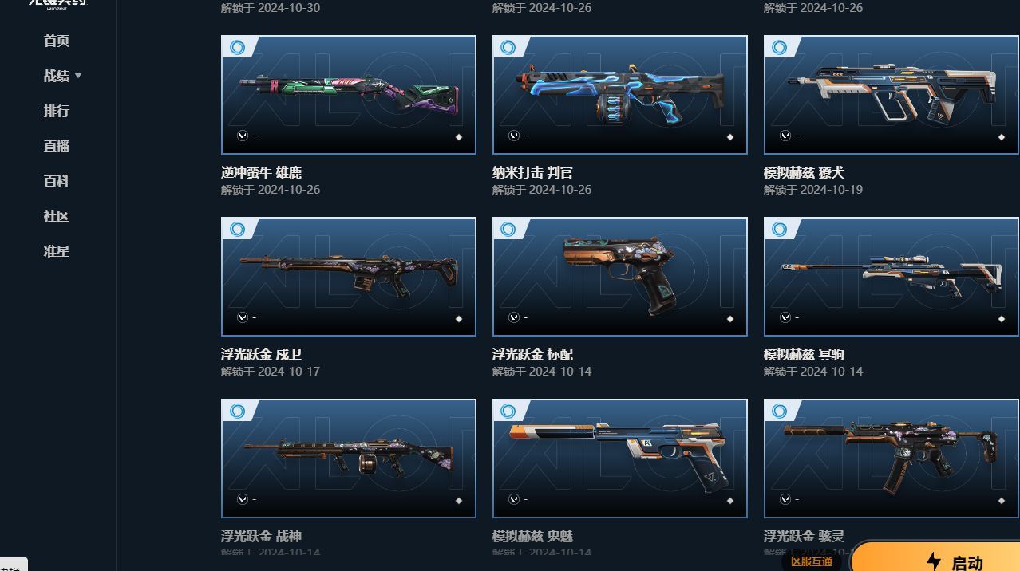The width and height of the screenshot is (1020, 571).
Task: Click the blue ring icon on 纳米打击 判官 card
Action: (508, 48)
